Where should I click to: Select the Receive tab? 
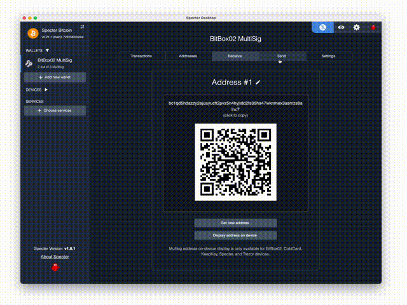coord(235,56)
